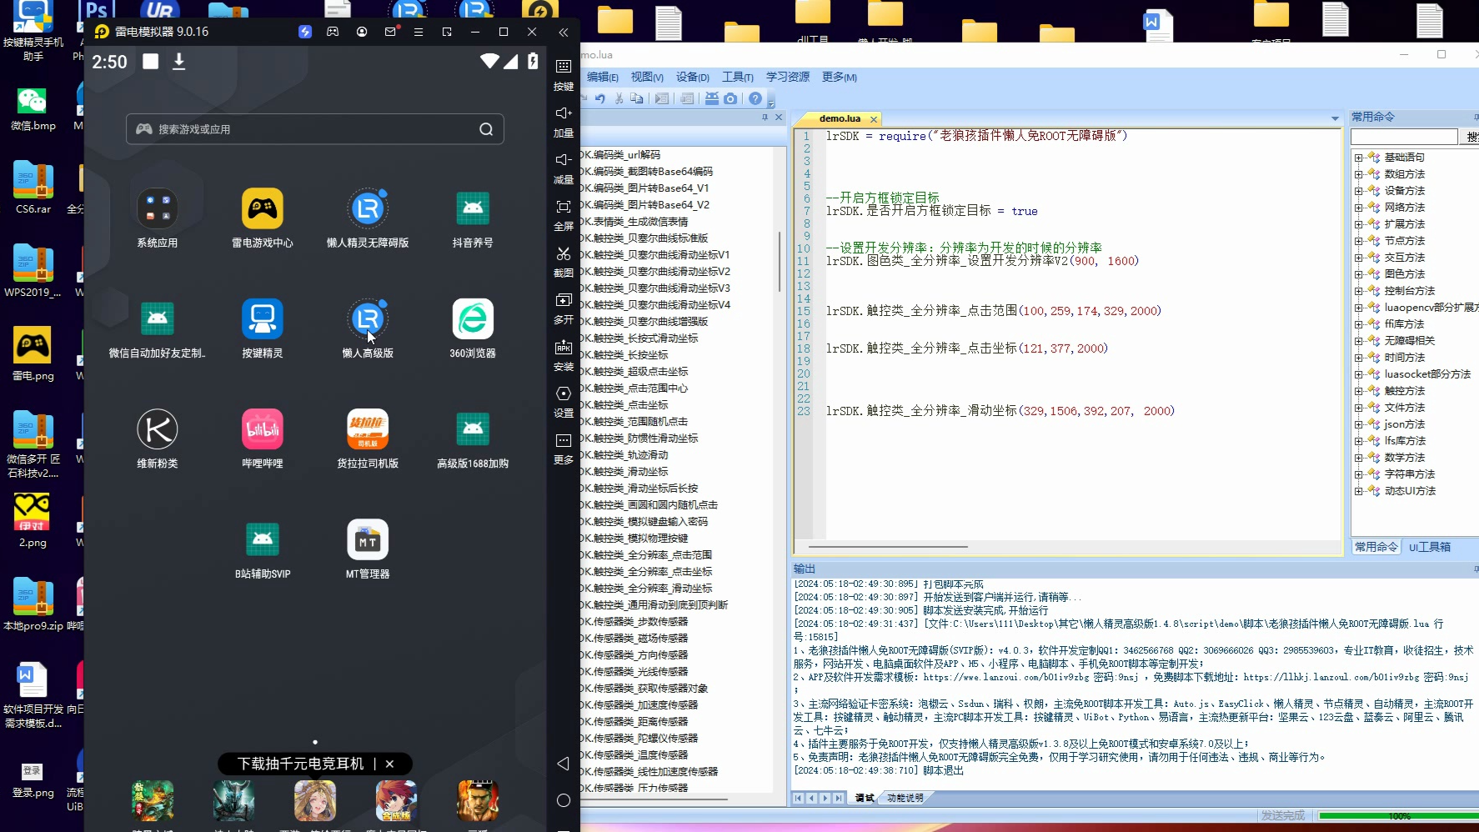
Task: Collapse the emulator sidebar with double chevron
Action: (x=564, y=32)
